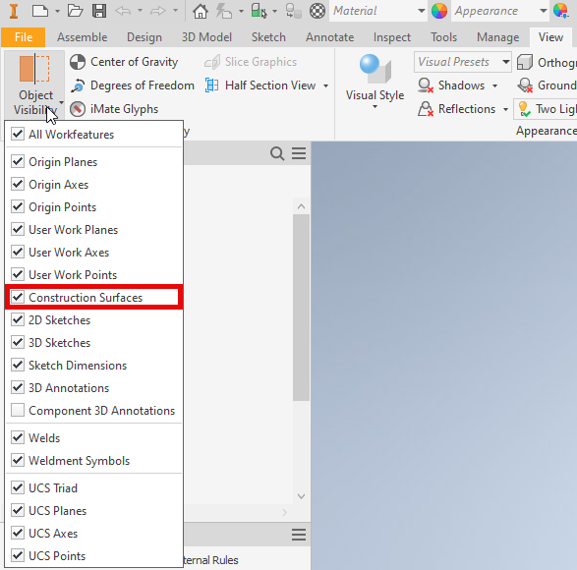
Task: Uncheck Weldment Symbols visibility
Action: point(18,460)
